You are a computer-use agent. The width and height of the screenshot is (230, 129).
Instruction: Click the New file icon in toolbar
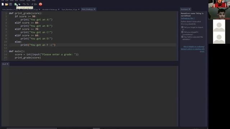click(3, 4)
